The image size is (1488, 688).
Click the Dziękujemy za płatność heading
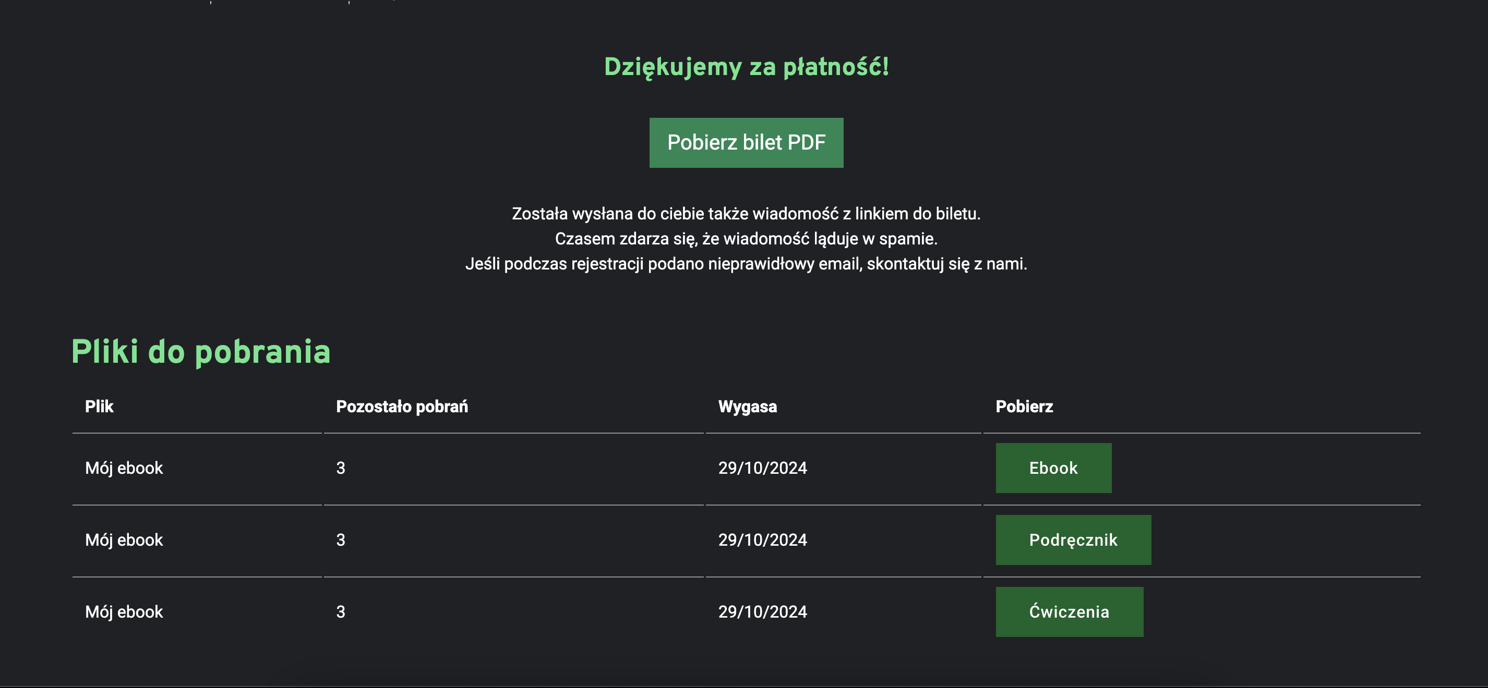(x=746, y=67)
